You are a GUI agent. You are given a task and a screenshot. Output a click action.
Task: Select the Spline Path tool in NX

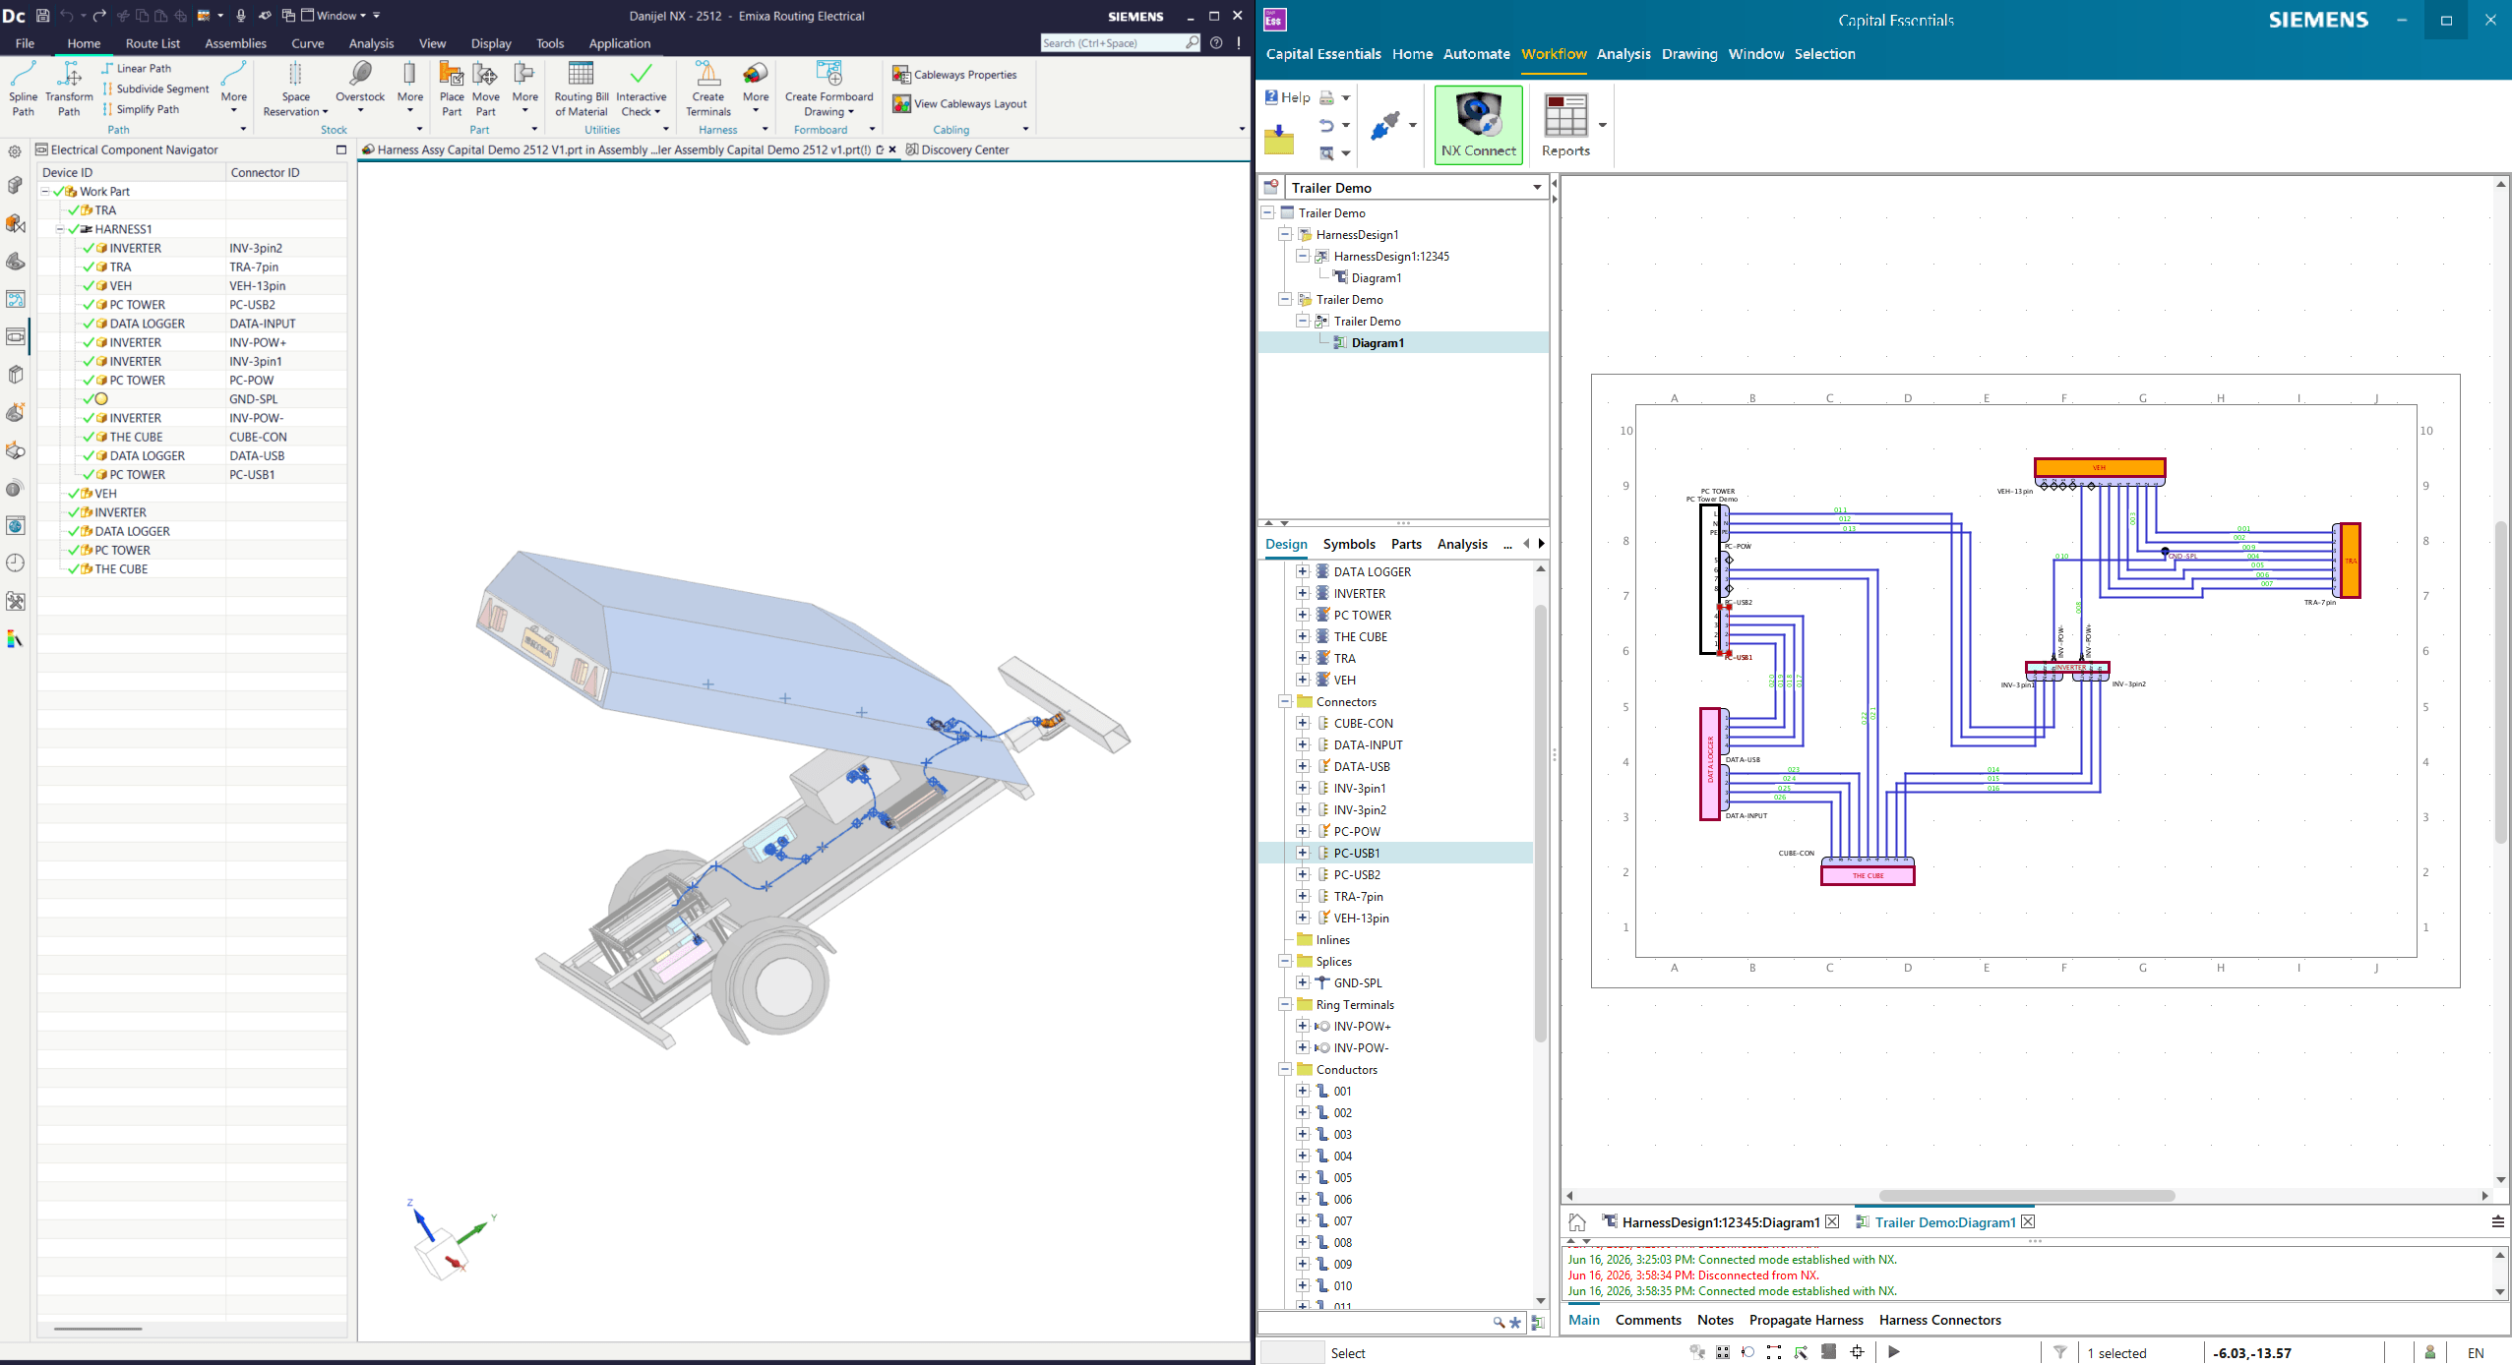click(x=23, y=89)
